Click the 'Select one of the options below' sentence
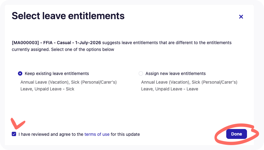The width and height of the screenshot is (264, 150). [83, 50]
